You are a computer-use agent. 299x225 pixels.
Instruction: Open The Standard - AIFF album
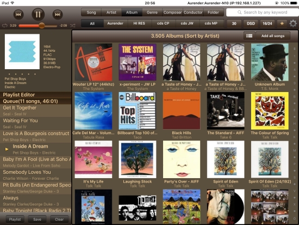226,111
